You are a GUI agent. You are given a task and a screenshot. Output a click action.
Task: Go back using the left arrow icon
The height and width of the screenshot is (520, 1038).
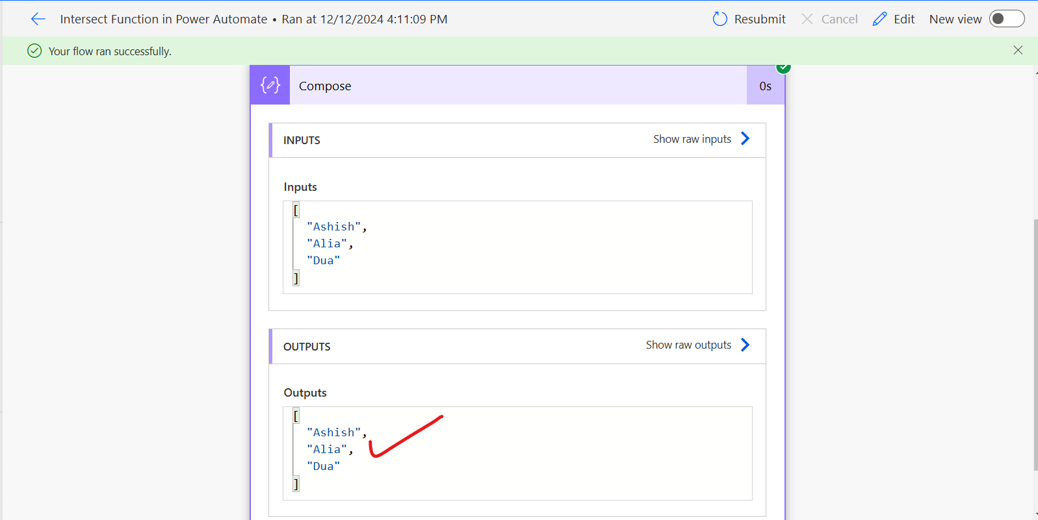[x=38, y=19]
